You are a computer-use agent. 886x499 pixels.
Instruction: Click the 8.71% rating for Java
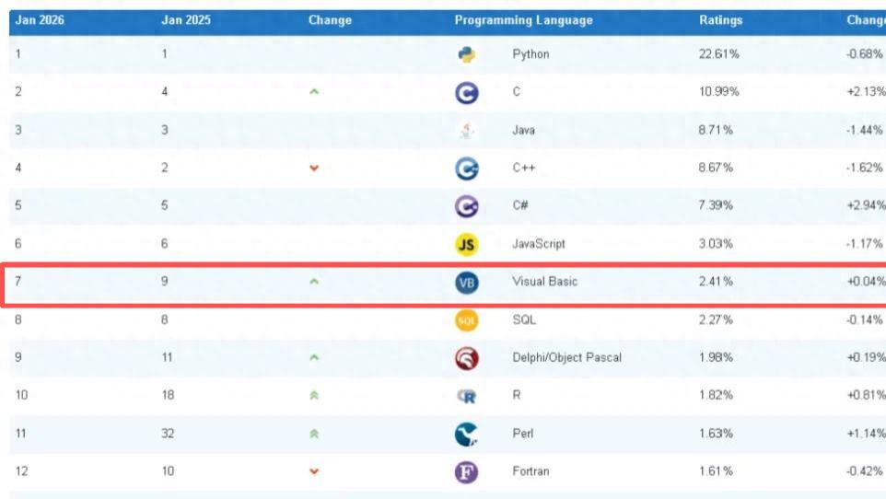(716, 130)
